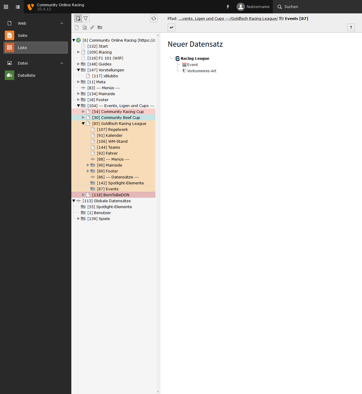This screenshot has width=362, height=394.
Task: Refresh the page tree
Action: click(154, 18)
